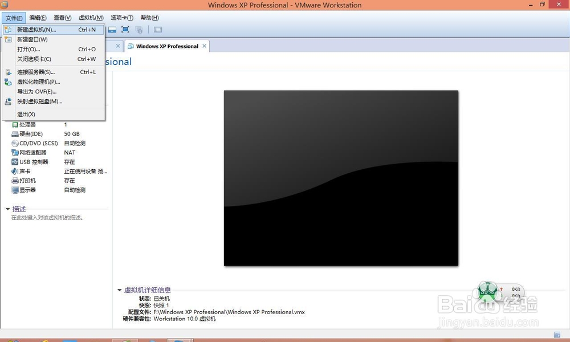The width and height of the screenshot is (570, 342).
Task: Select the 处理器 device row
Action: tap(60, 125)
